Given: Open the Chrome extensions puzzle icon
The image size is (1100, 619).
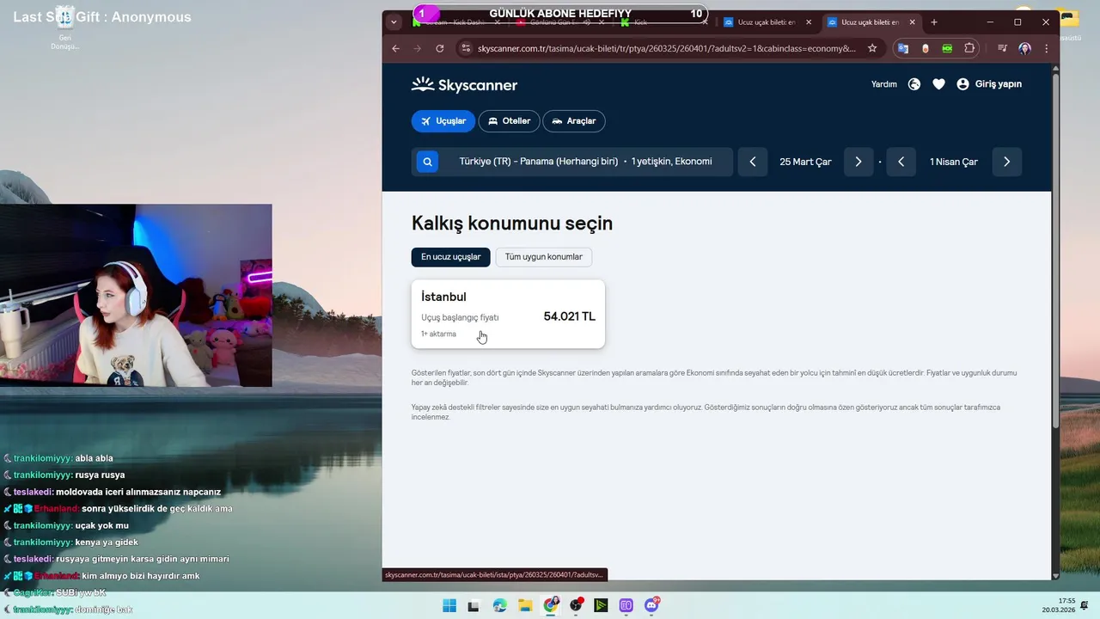Looking at the screenshot, I should pyautogui.click(x=969, y=48).
